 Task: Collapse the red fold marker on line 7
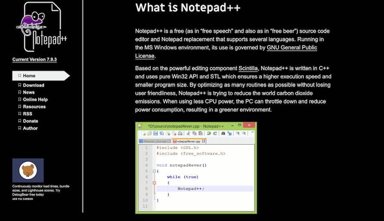click(154, 183)
